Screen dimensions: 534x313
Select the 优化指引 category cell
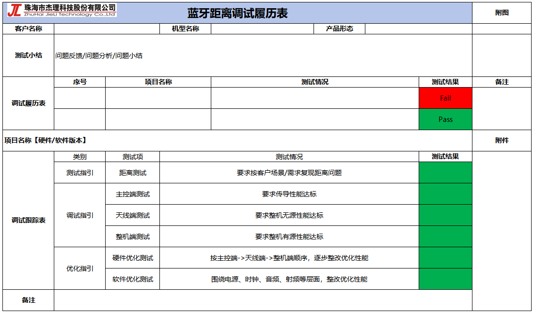click(x=79, y=268)
